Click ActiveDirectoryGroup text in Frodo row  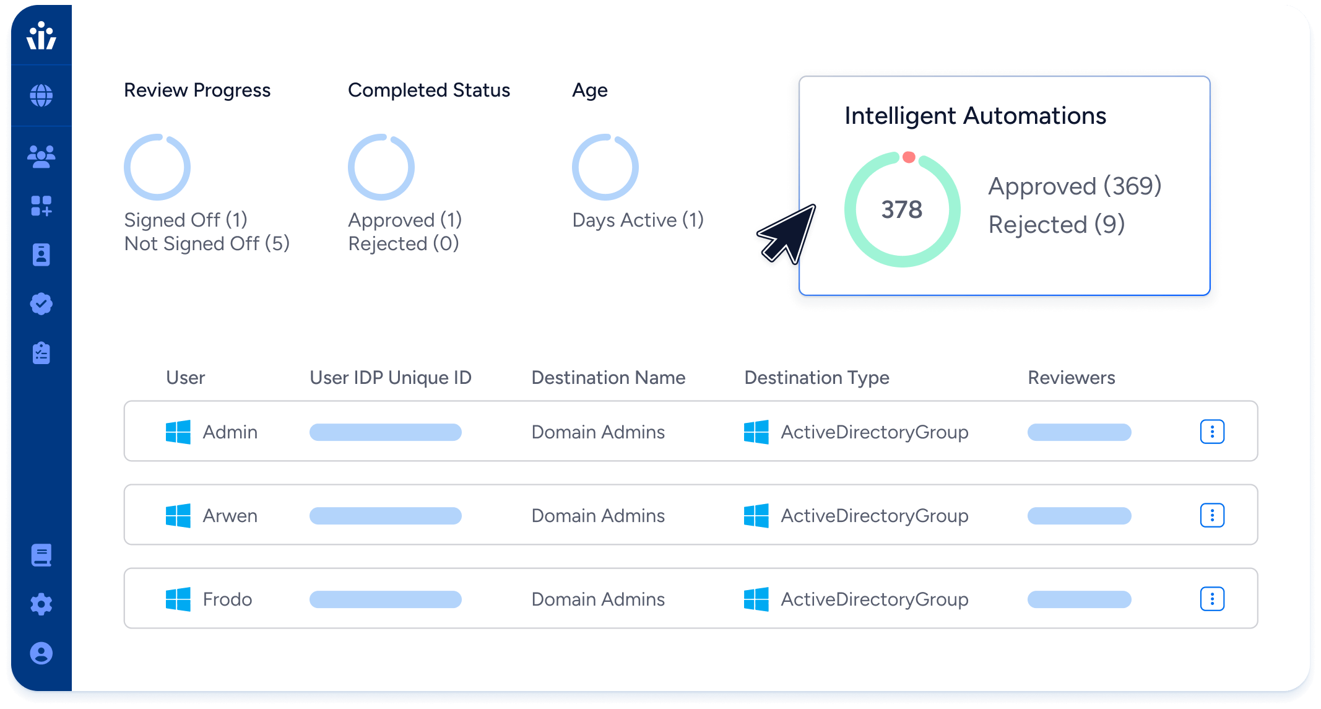(x=875, y=599)
